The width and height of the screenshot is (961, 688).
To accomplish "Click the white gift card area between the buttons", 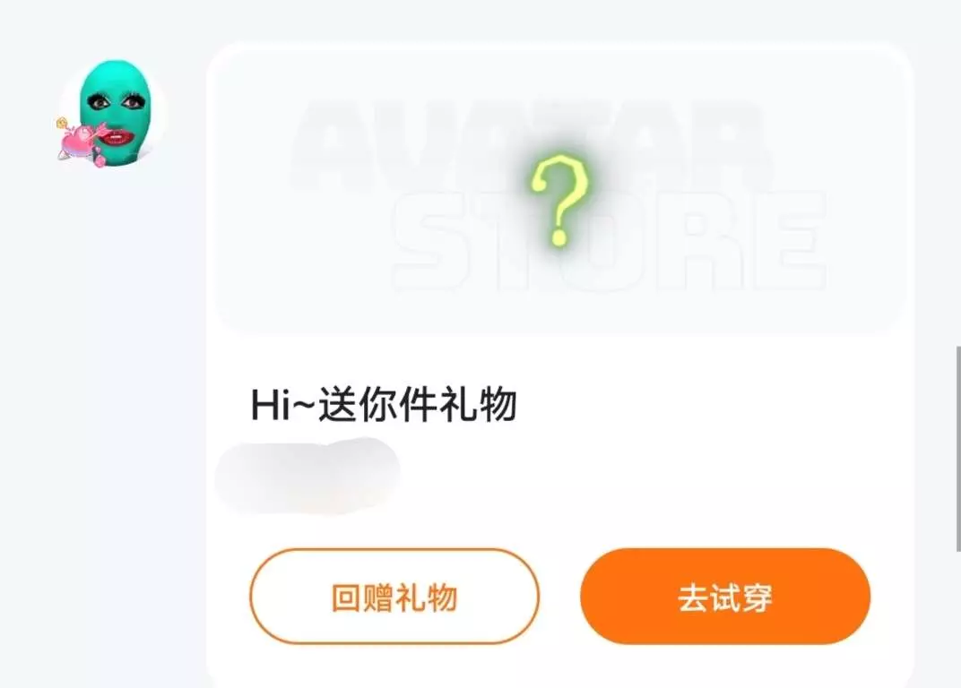I will coord(559,597).
